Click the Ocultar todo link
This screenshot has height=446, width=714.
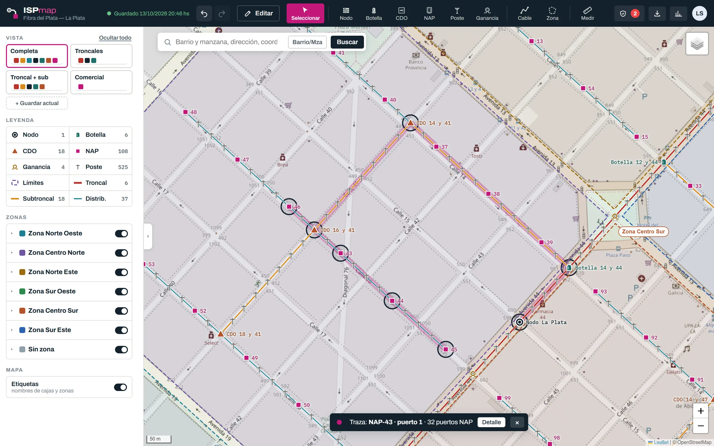[x=115, y=38]
